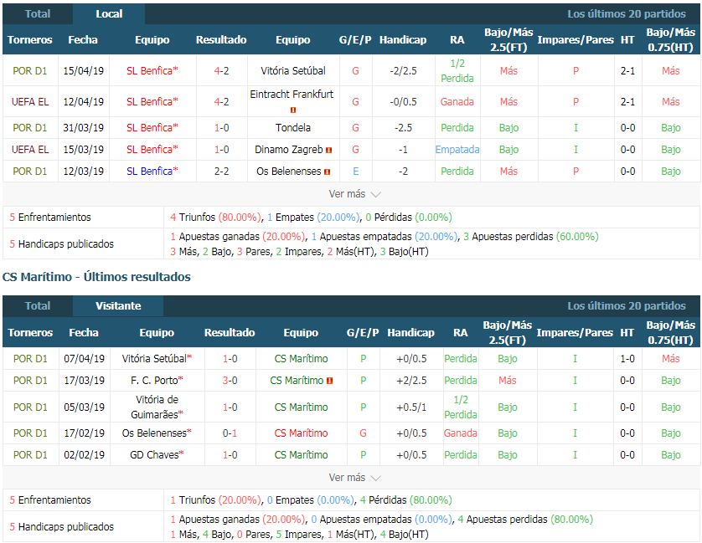The image size is (702, 543).
Task: Open POR D1 tournament in the 31/03/19 row
Action: coord(30,127)
